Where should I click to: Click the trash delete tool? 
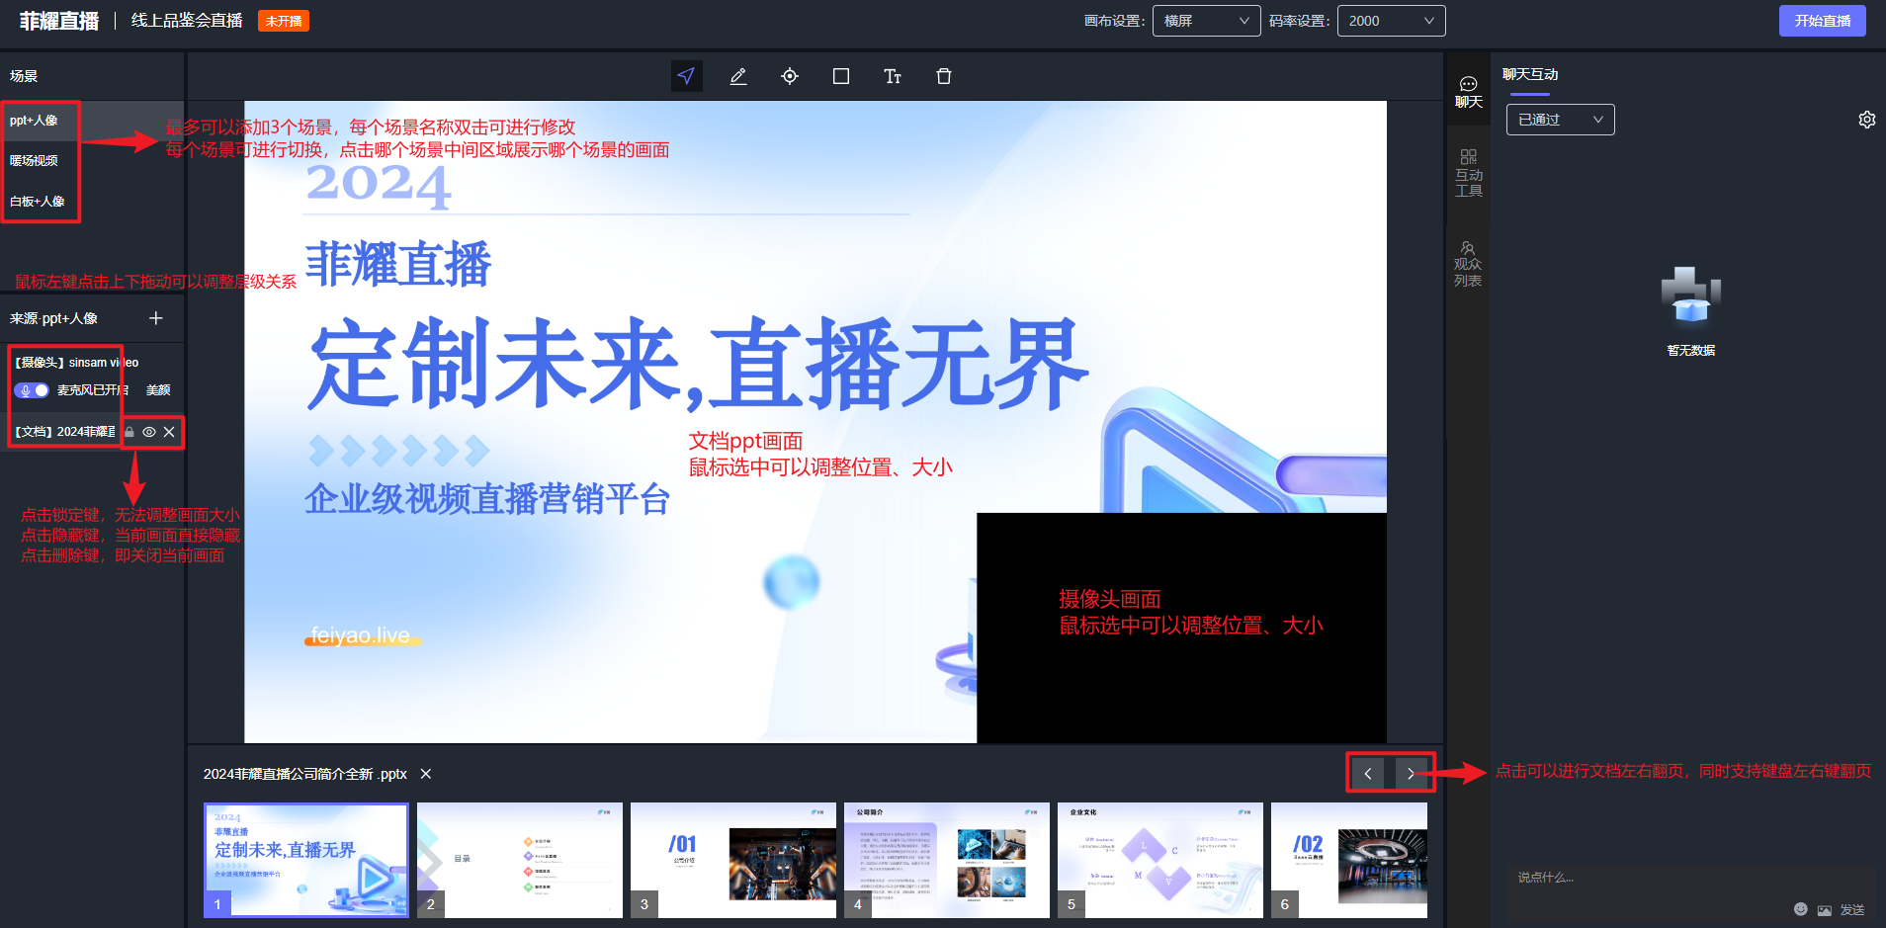click(944, 76)
